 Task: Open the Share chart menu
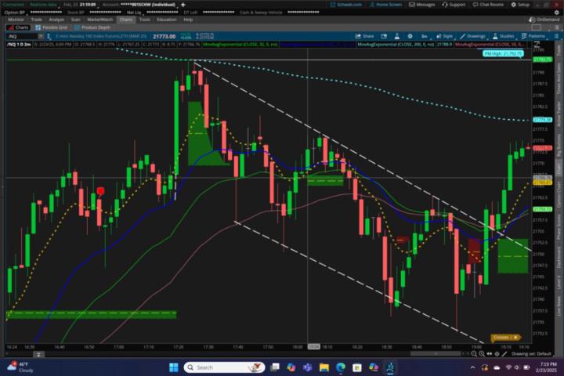click(x=365, y=36)
